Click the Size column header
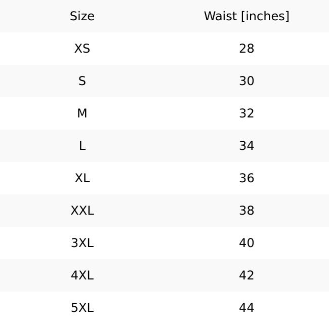 [x=82, y=16]
